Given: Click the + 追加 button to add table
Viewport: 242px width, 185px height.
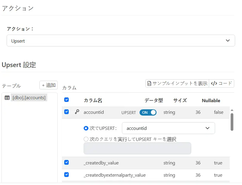Looking at the screenshot, I should click(x=48, y=85).
